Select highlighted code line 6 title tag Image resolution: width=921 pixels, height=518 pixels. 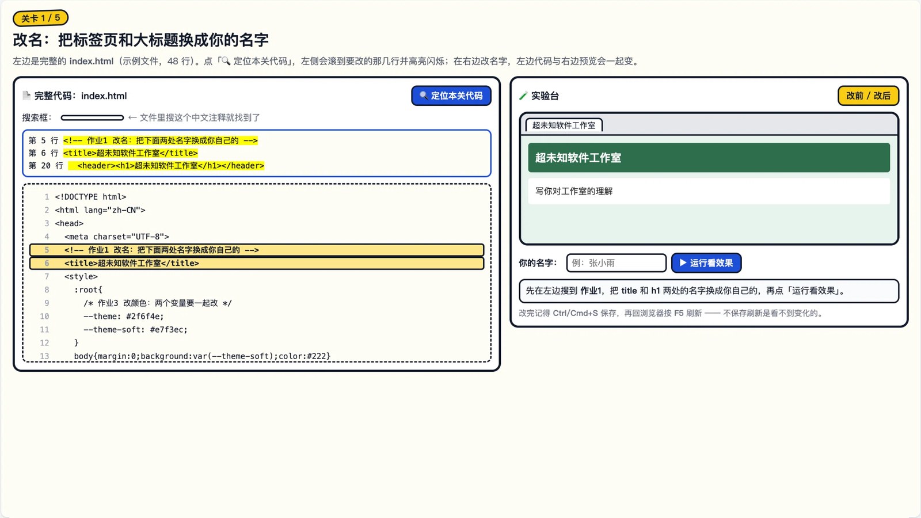pyautogui.click(x=257, y=263)
